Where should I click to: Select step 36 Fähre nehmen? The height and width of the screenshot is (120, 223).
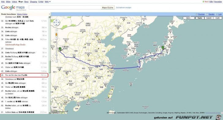coord(24,42)
